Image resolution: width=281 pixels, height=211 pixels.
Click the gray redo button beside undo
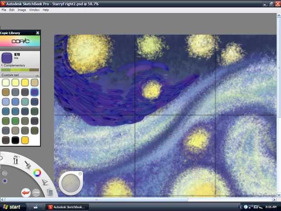[36, 193]
